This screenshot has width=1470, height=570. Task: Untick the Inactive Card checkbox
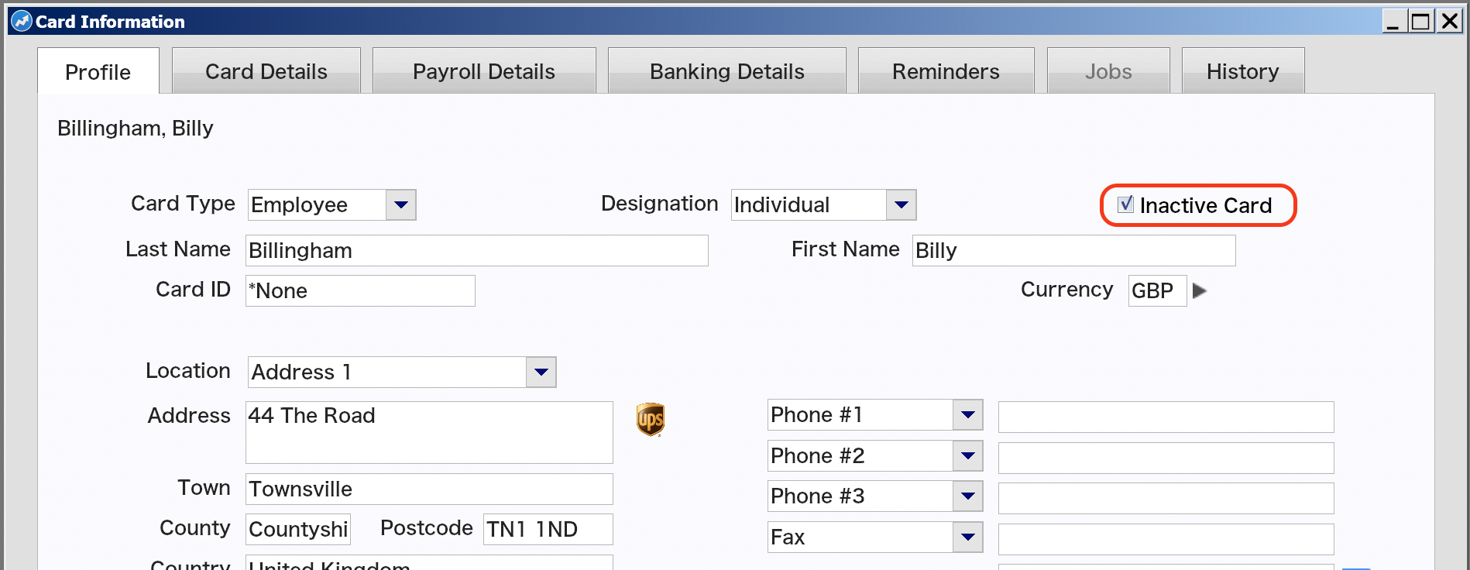pos(1126,204)
